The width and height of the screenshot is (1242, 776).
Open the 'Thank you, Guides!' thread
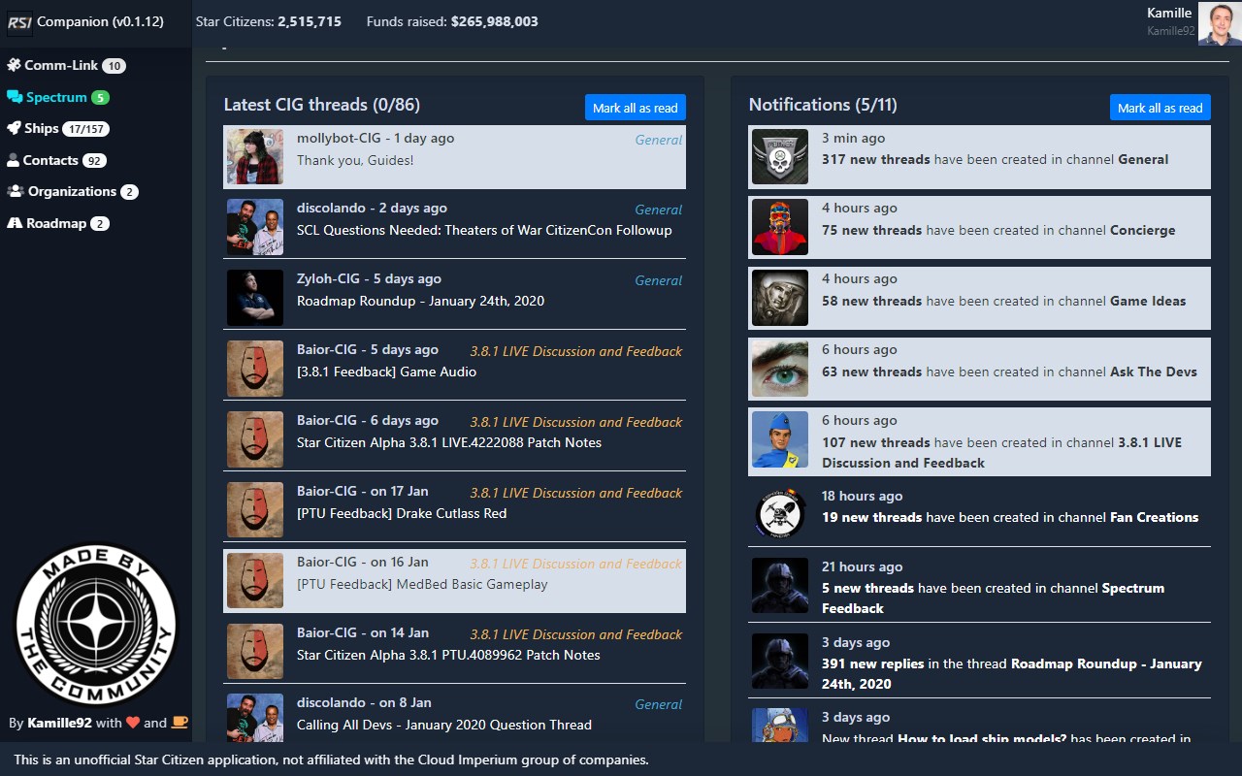pos(355,160)
